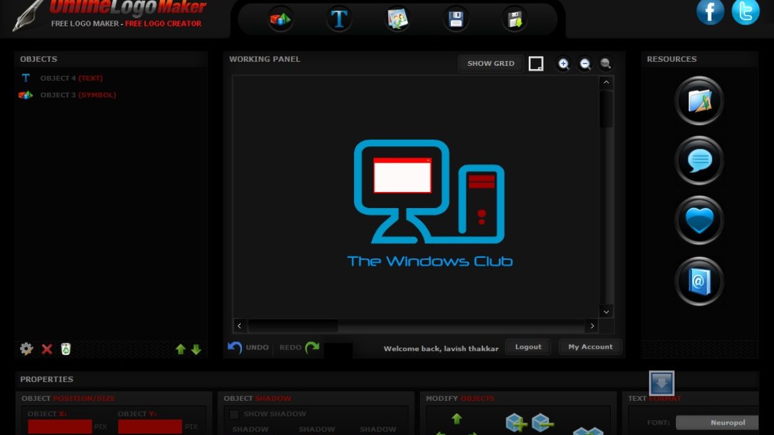Click the canvas vertical scroll up arrow
The width and height of the screenshot is (774, 435).
point(606,82)
